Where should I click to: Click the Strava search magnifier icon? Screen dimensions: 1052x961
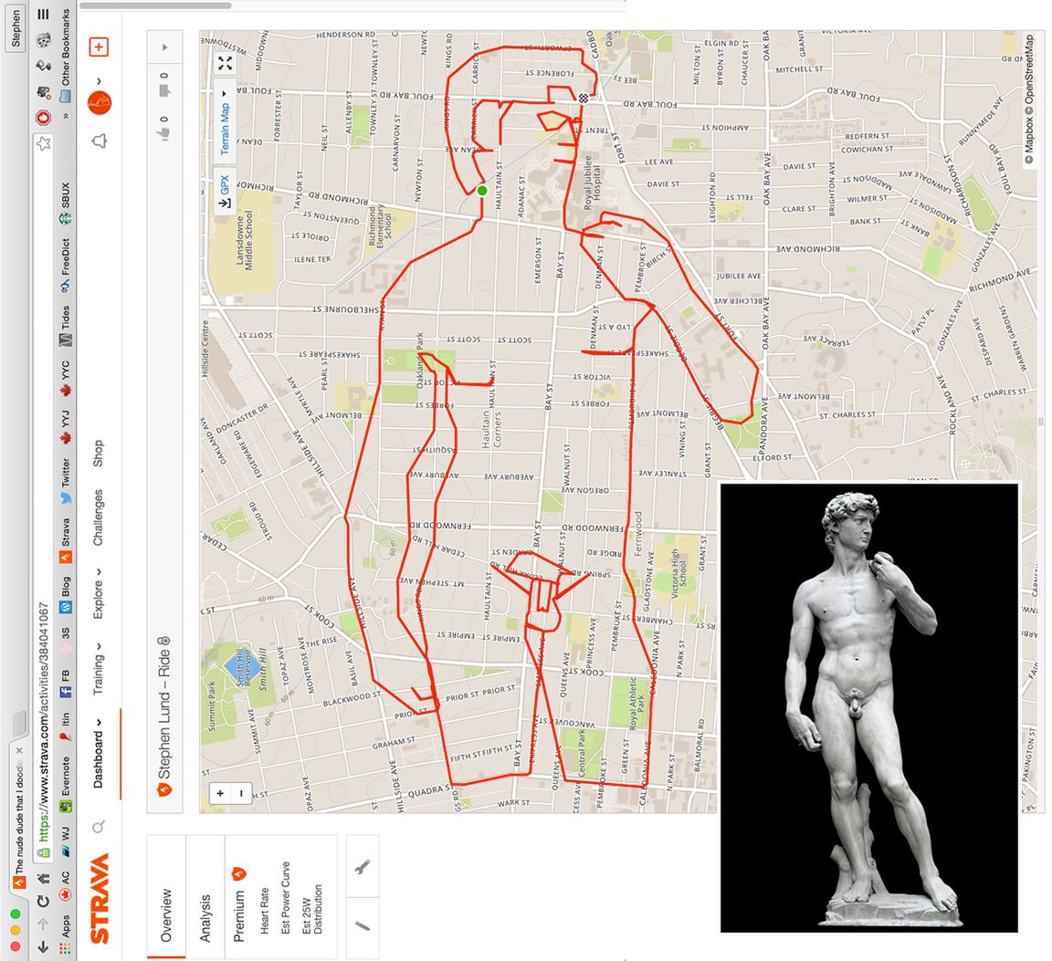coord(99,827)
